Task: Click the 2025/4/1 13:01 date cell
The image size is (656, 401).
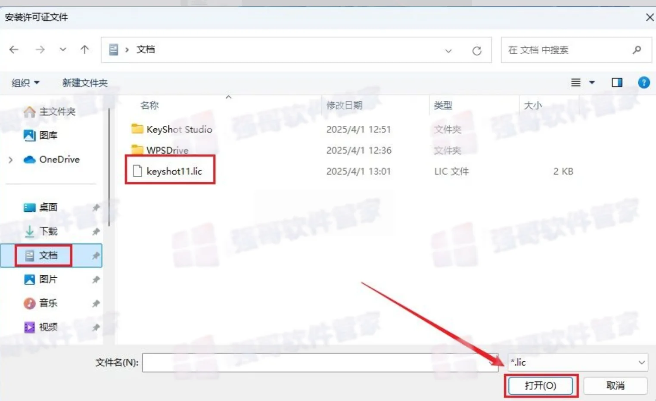Action: tap(358, 171)
